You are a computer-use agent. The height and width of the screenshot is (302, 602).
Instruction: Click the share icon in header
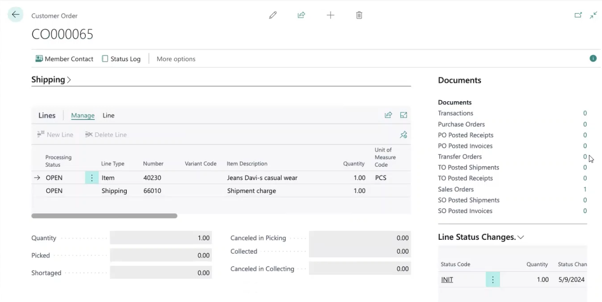click(301, 15)
